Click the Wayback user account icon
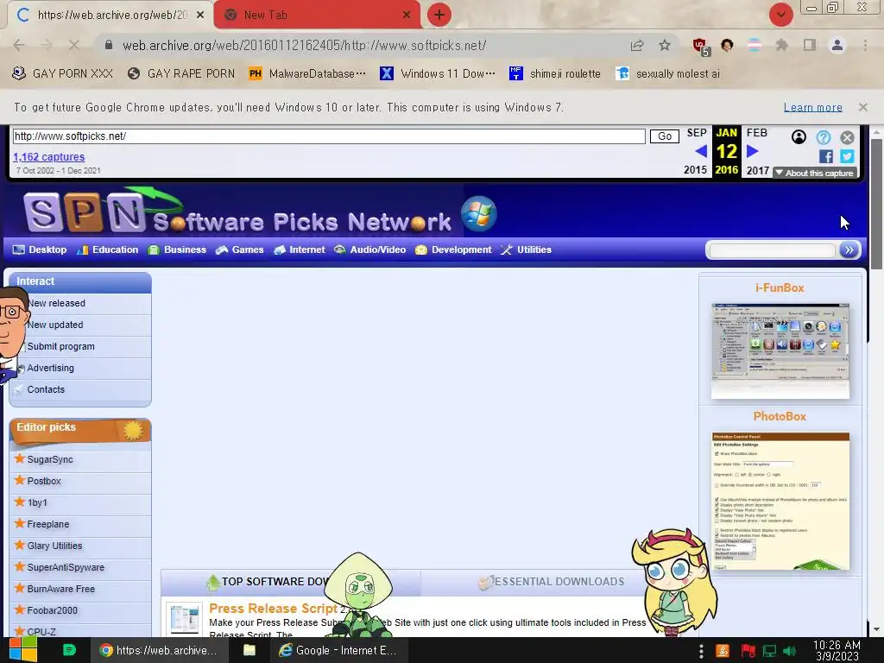This screenshot has height=663, width=884. [799, 137]
